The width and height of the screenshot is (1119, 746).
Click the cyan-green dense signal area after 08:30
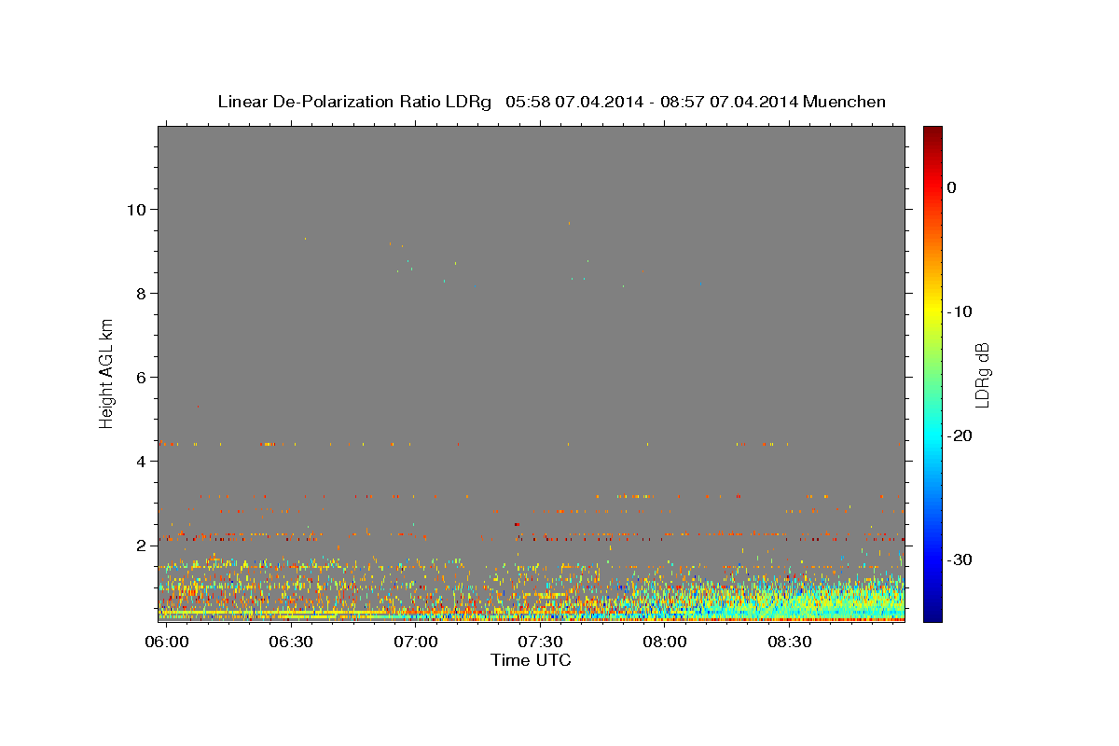[x=849, y=599]
